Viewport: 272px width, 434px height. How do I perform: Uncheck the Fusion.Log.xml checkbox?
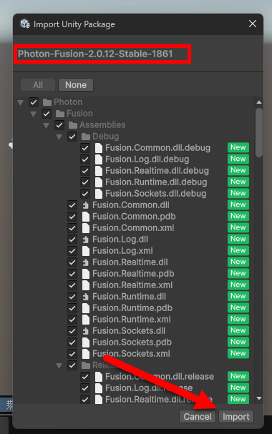click(72, 251)
